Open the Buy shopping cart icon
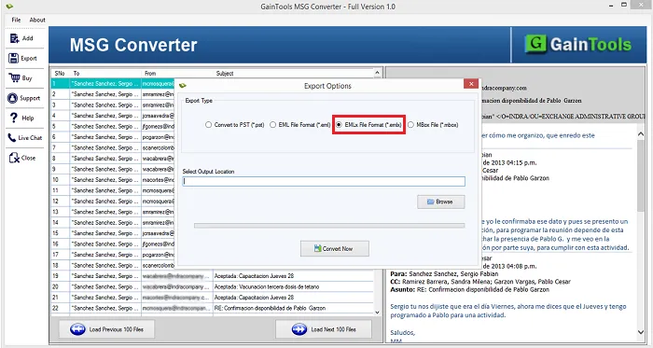The image size is (653, 348). tap(14, 77)
